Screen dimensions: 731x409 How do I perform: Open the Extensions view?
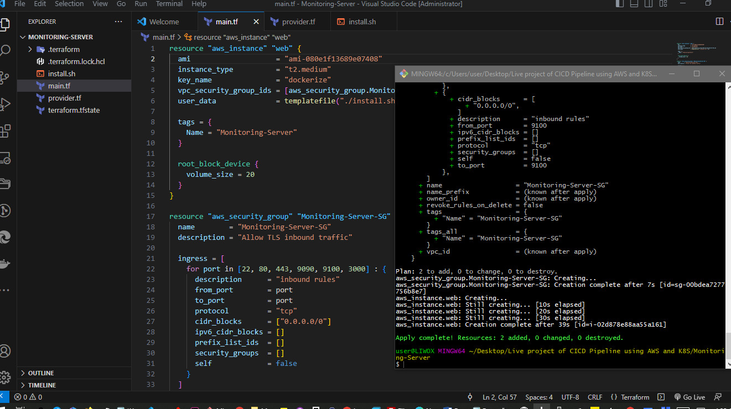pyautogui.click(x=5, y=130)
